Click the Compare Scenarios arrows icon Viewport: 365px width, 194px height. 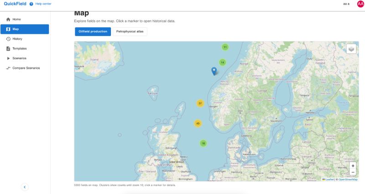(8, 68)
